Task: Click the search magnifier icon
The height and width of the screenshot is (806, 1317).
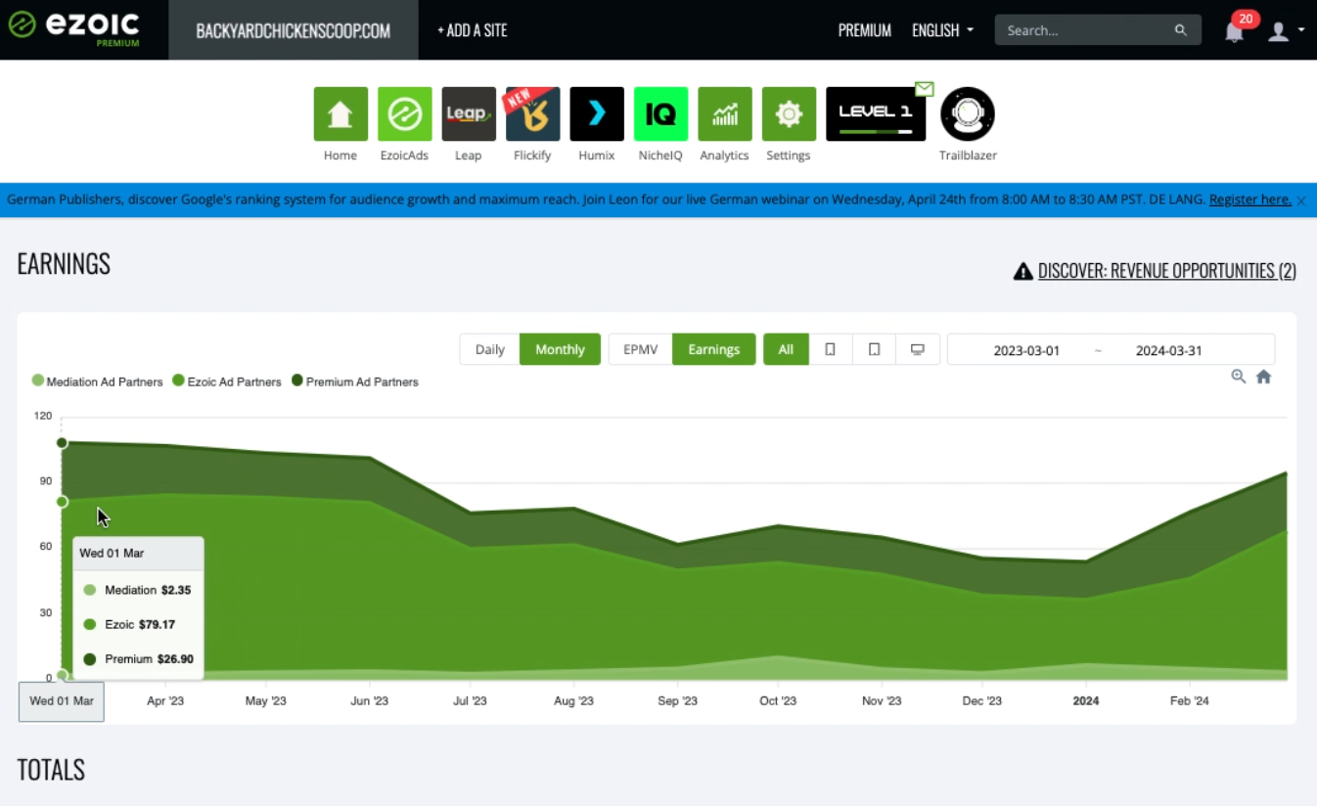Action: click(1181, 30)
